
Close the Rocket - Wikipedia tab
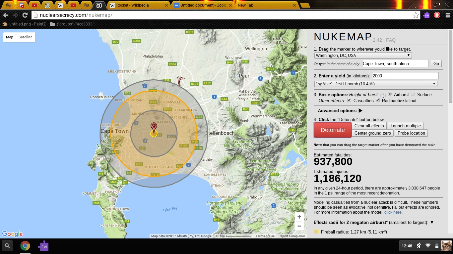[166, 5]
